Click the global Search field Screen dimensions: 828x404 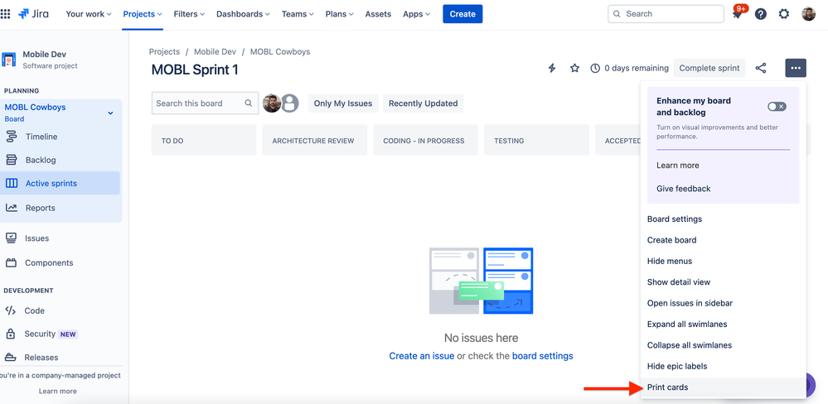point(666,14)
